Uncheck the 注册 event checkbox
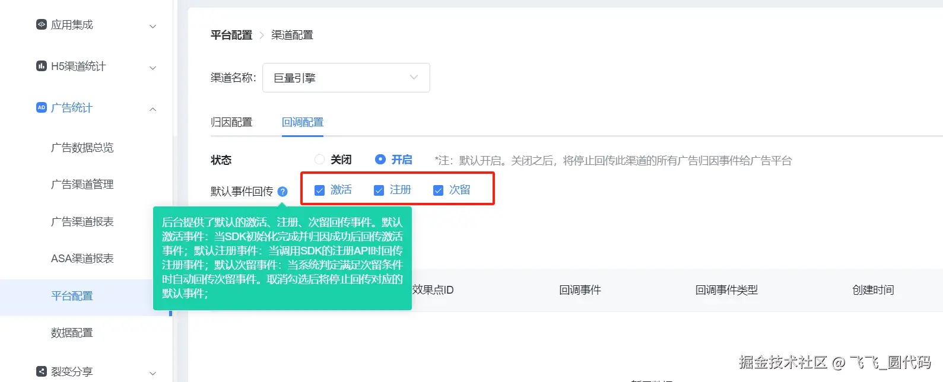The height and width of the screenshot is (382, 943). [379, 190]
